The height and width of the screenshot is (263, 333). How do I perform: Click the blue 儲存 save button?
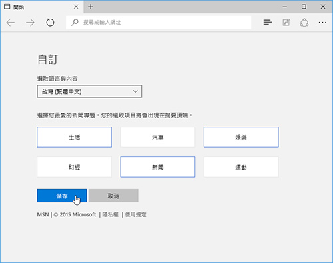point(62,196)
